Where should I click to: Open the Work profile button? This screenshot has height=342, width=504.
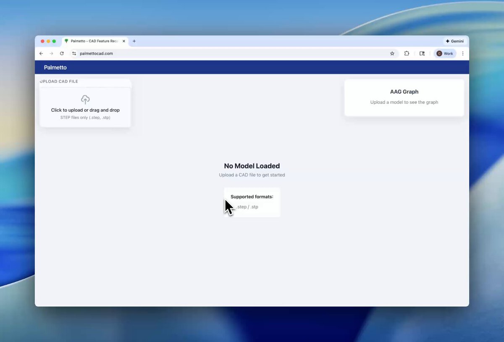pyautogui.click(x=445, y=53)
